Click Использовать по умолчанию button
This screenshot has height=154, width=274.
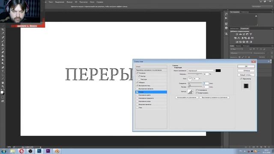(x=187, y=98)
